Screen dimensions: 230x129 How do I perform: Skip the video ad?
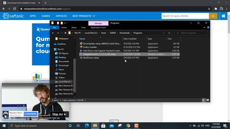(x=59, y=114)
